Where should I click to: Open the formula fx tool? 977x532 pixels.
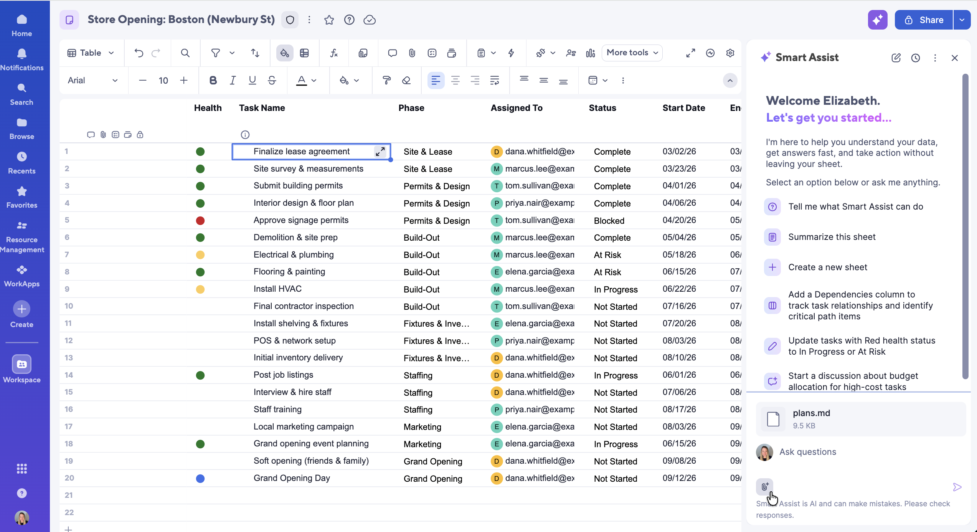point(334,53)
